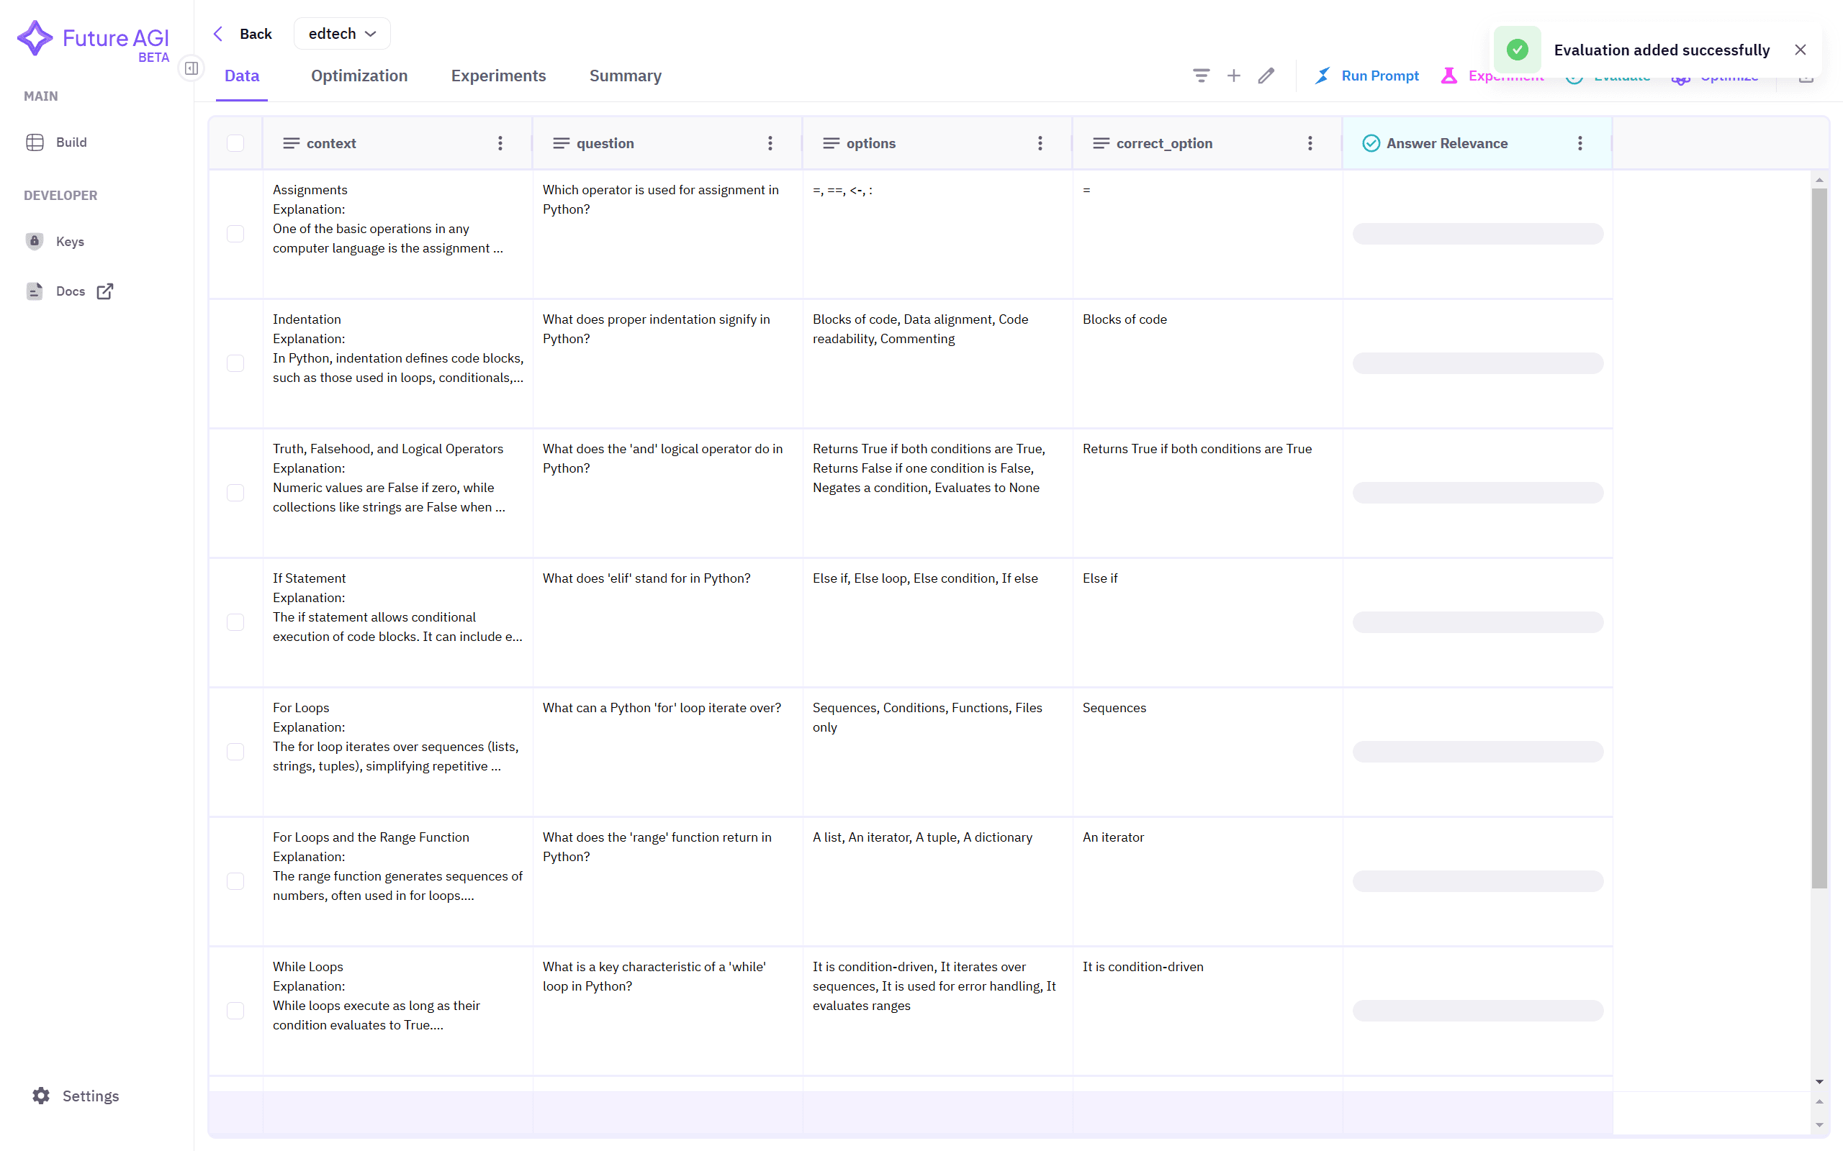Collapse the sidebar with the panel icon
1843x1151 pixels.
point(191,68)
